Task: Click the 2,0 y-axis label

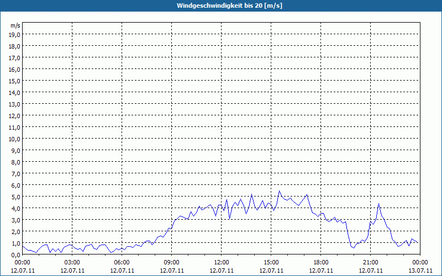Action: tap(16, 232)
